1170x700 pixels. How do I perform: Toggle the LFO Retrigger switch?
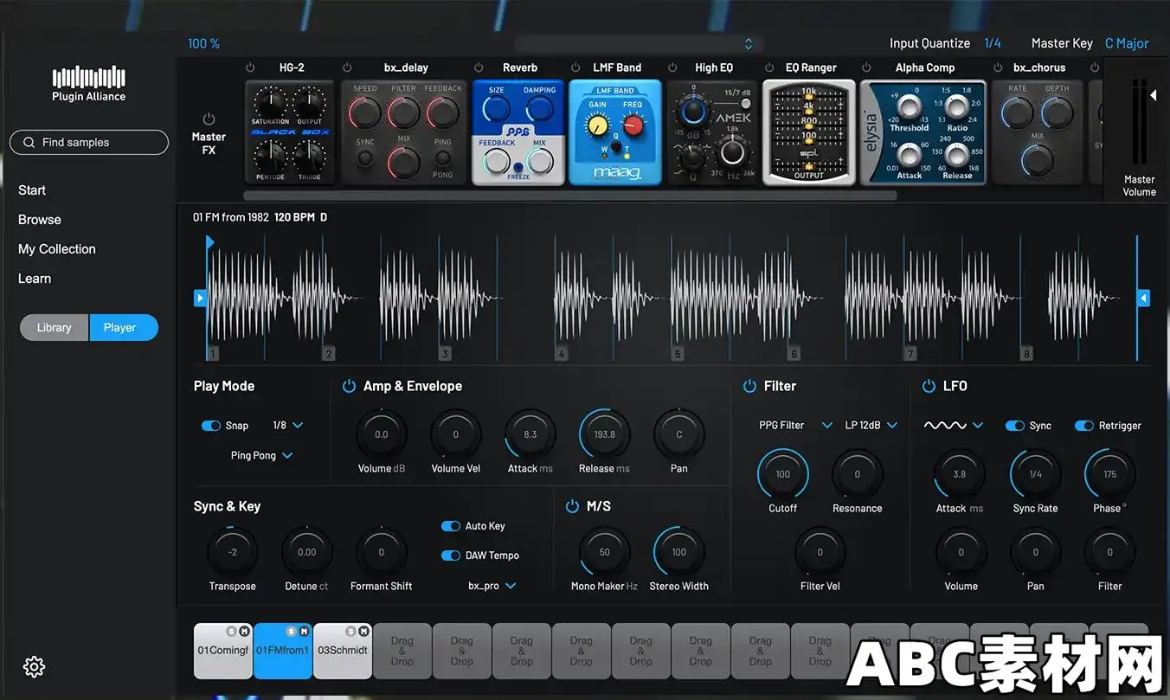(x=1083, y=426)
